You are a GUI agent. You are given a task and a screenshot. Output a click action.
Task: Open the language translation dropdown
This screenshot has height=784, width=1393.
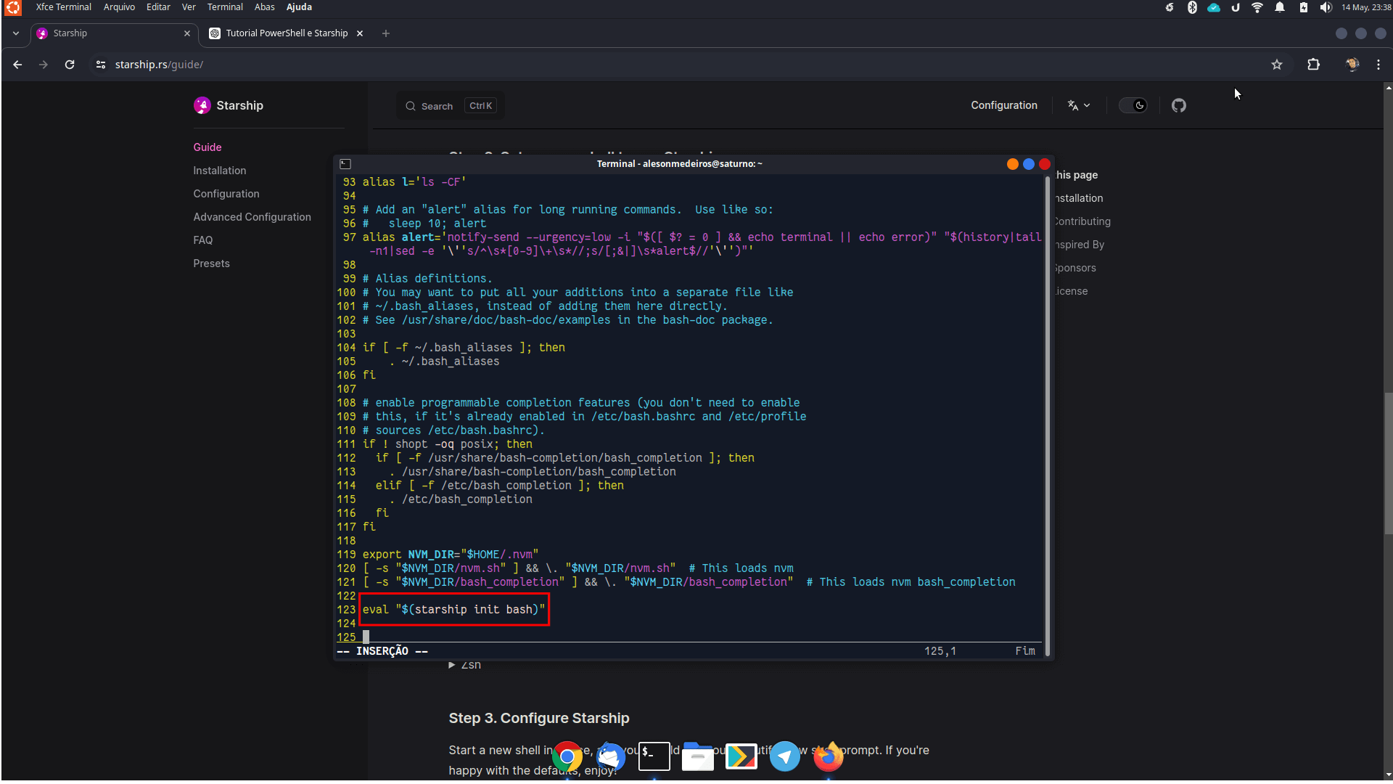click(1079, 105)
